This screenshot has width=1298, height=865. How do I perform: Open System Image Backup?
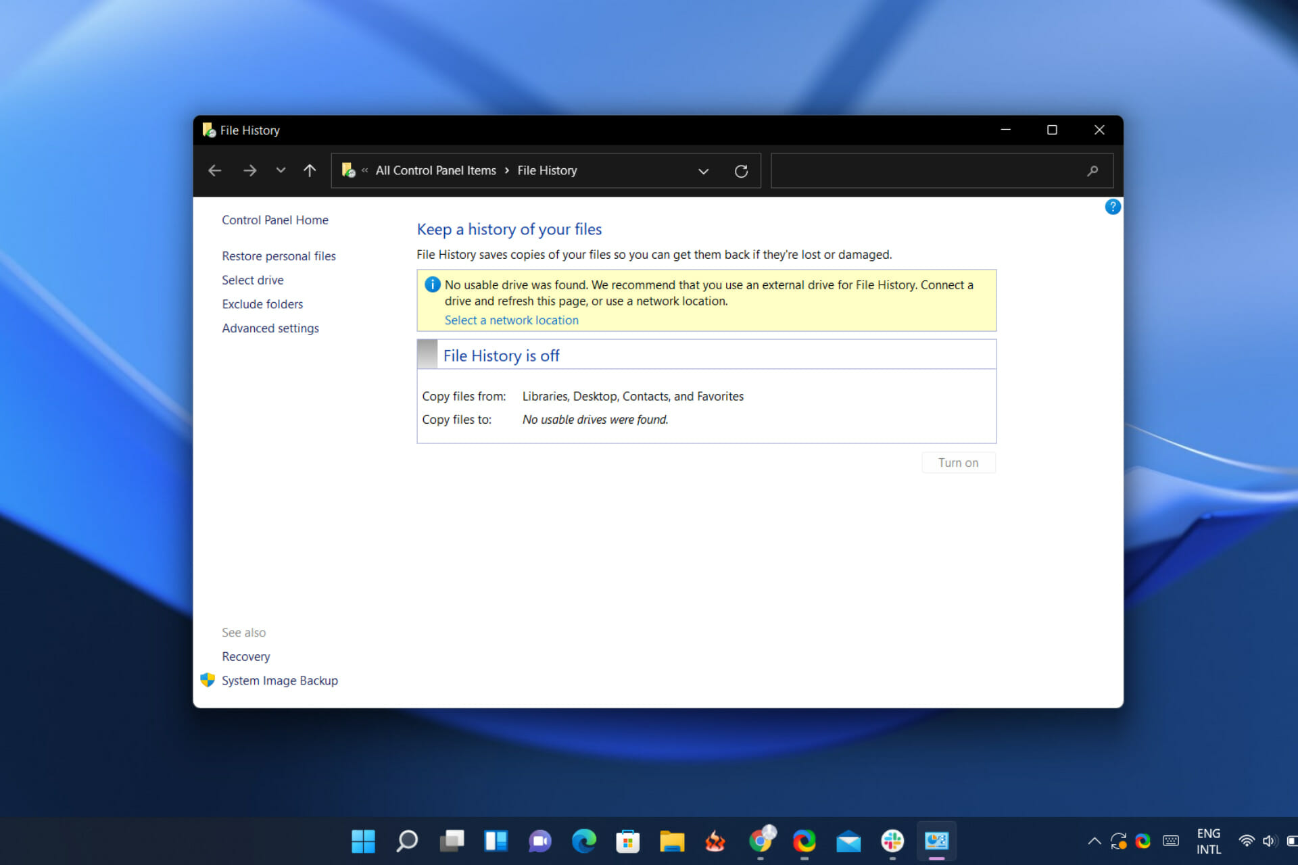click(x=280, y=681)
